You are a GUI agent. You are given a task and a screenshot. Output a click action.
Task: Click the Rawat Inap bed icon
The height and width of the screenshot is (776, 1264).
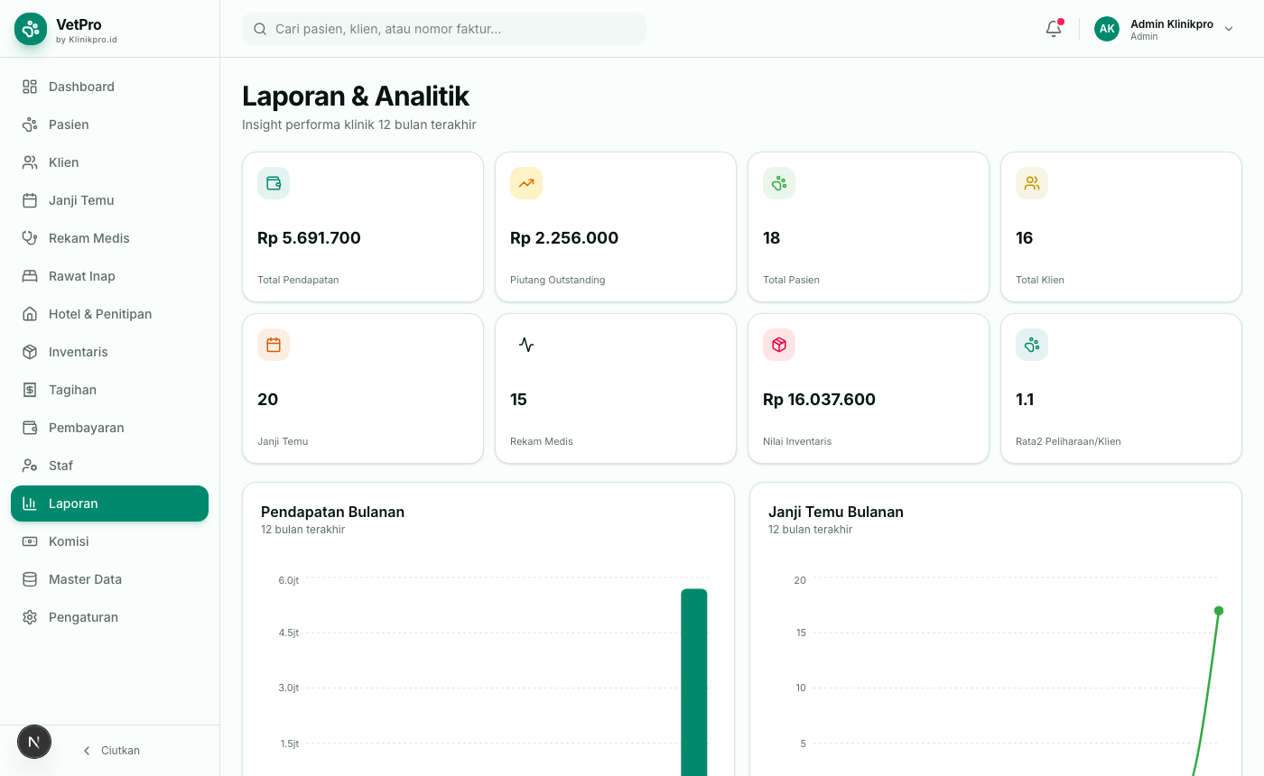(30, 276)
